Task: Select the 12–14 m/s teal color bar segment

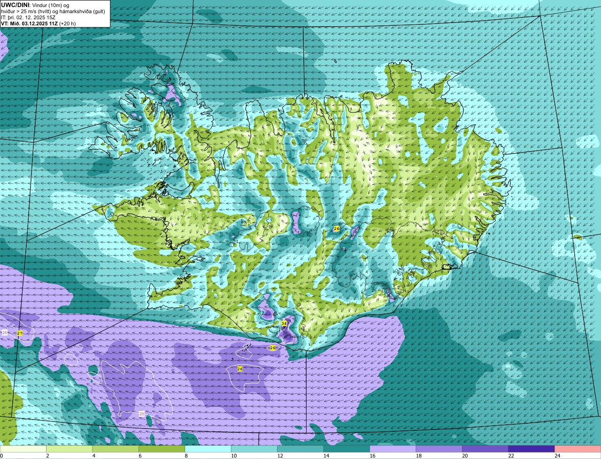Action: tap(300, 449)
